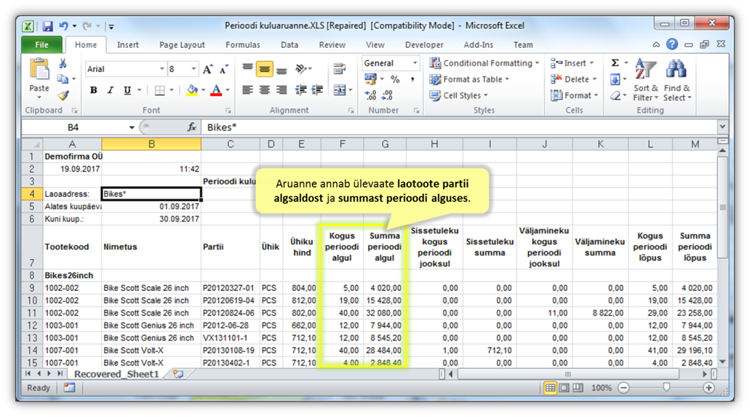The image size is (750, 417).
Task: Zoom in with the plus button
Action: point(709,388)
